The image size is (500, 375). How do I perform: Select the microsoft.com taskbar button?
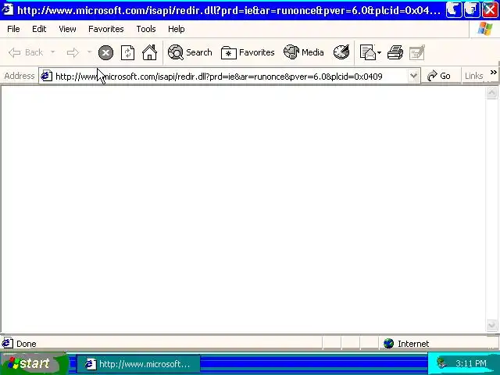(139, 364)
